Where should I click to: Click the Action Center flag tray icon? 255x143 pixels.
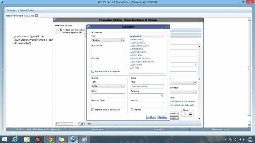pyautogui.click(x=230, y=140)
